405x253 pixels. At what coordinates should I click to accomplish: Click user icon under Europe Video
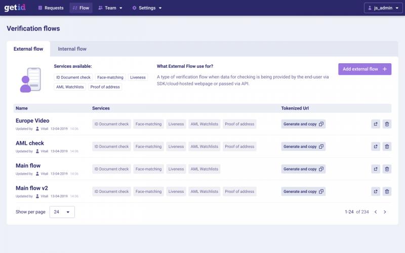[37, 129]
